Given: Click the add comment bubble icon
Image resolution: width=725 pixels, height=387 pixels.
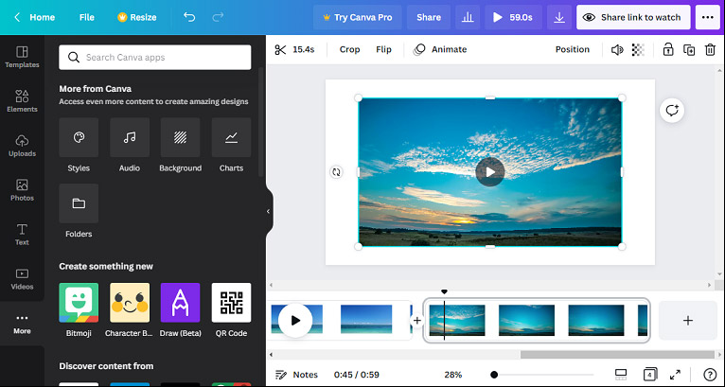Looking at the screenshot, I should [x=672, y=111].
